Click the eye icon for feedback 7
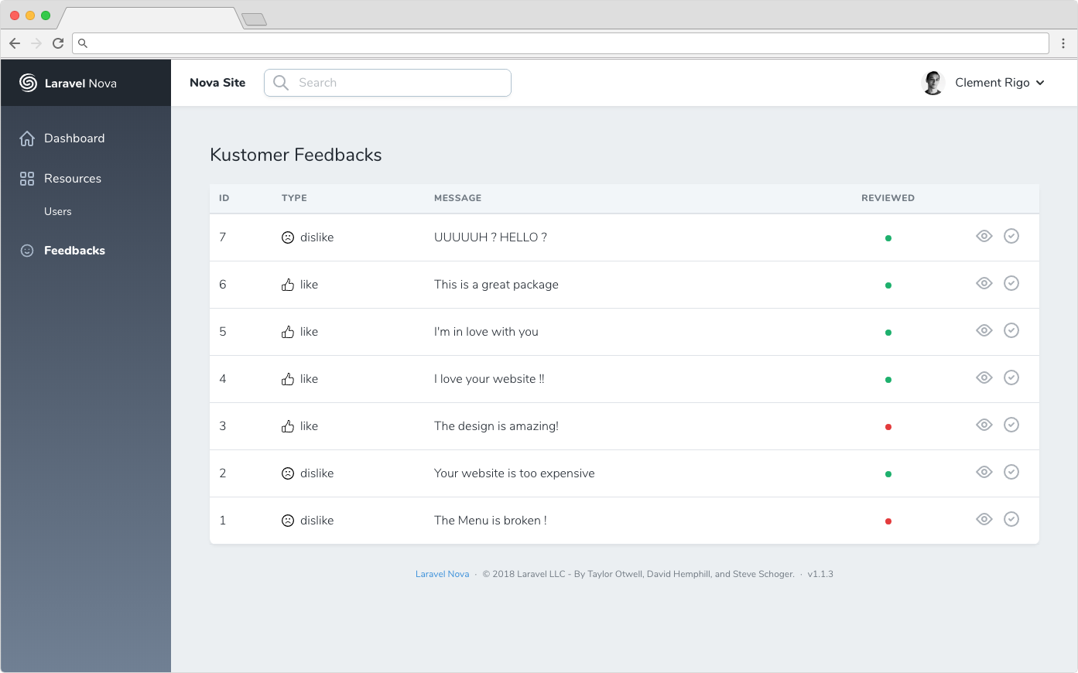This screenshot has width=1078, height=673. tap(984, 236)
